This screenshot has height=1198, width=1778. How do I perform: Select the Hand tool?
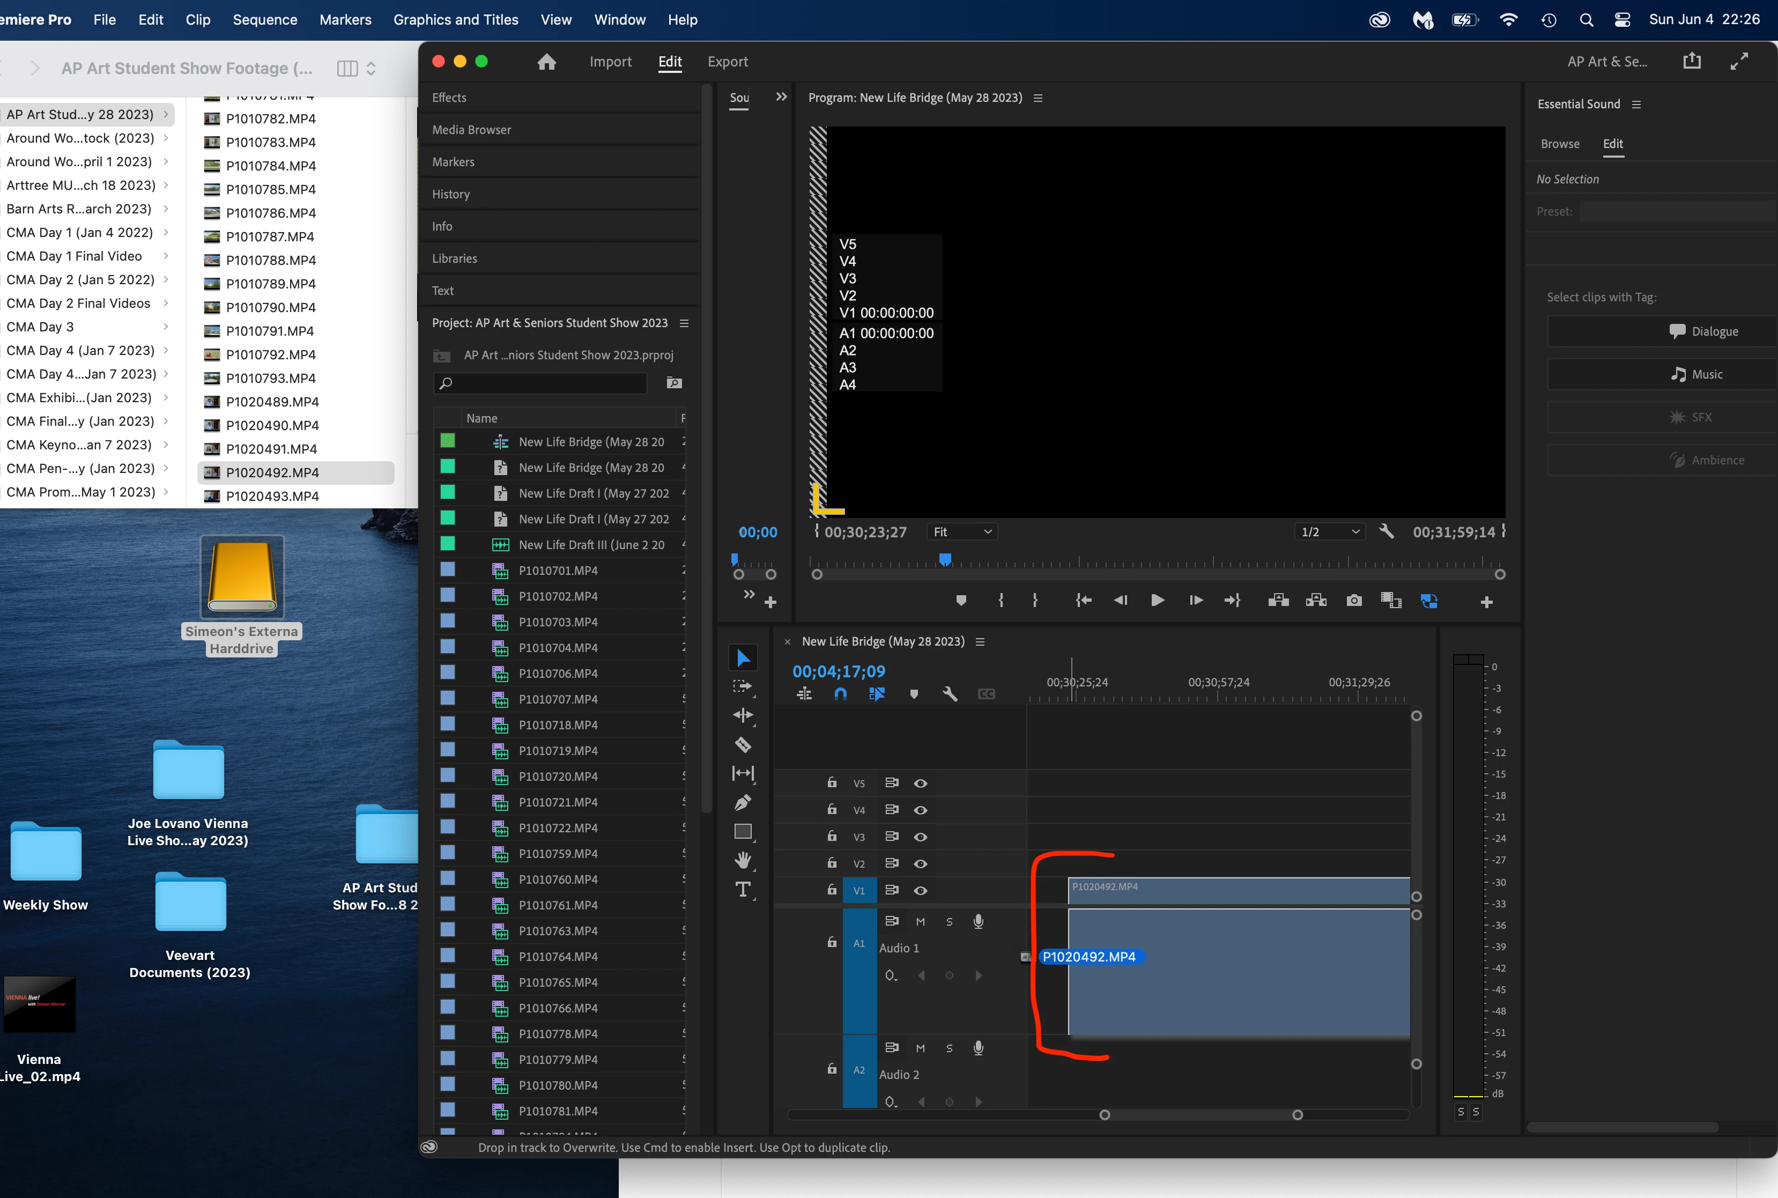pos(743,860)
